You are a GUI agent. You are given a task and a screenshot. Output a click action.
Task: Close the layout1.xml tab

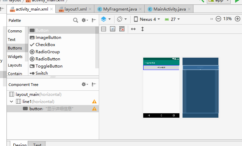pos(90,9)
